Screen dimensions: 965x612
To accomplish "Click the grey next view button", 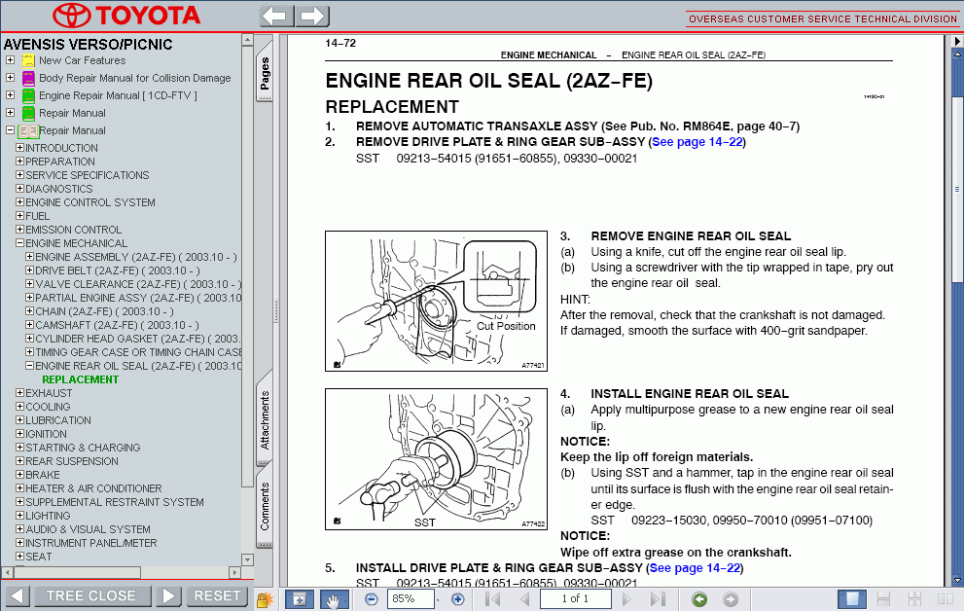I will coord(730,599).
